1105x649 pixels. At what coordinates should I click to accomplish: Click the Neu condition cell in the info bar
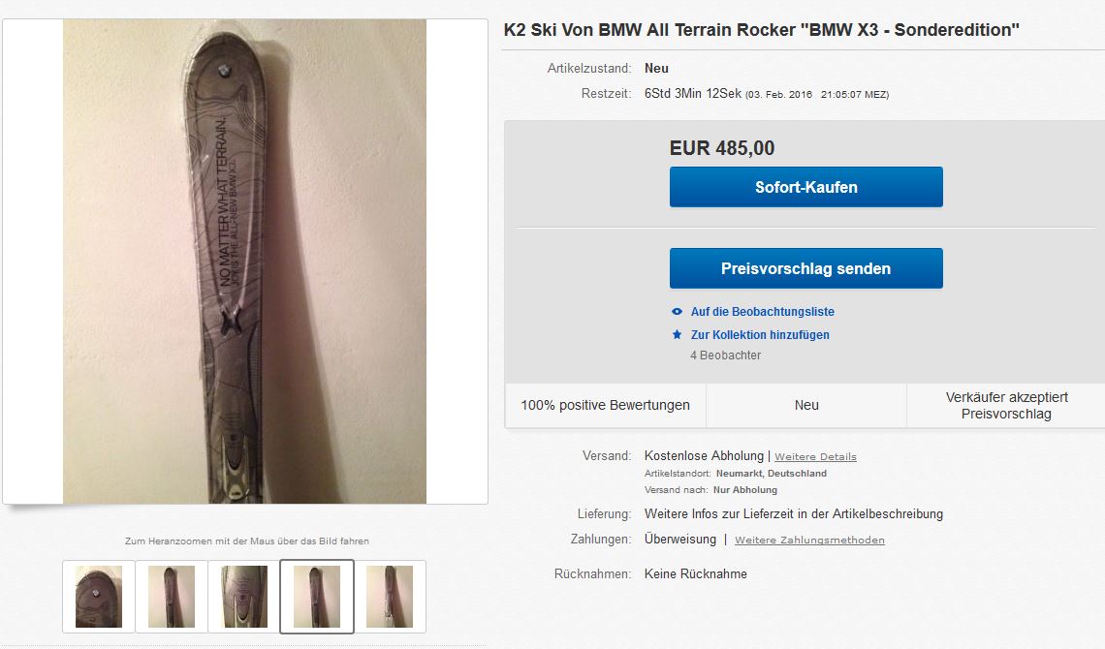pos(806,406)
